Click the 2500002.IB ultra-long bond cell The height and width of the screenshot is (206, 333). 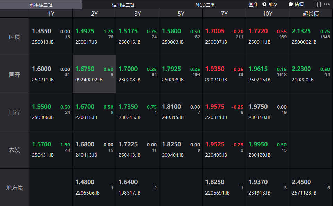[x=310, y=37]
